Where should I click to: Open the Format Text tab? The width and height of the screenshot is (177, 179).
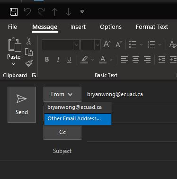coord(152,27)
